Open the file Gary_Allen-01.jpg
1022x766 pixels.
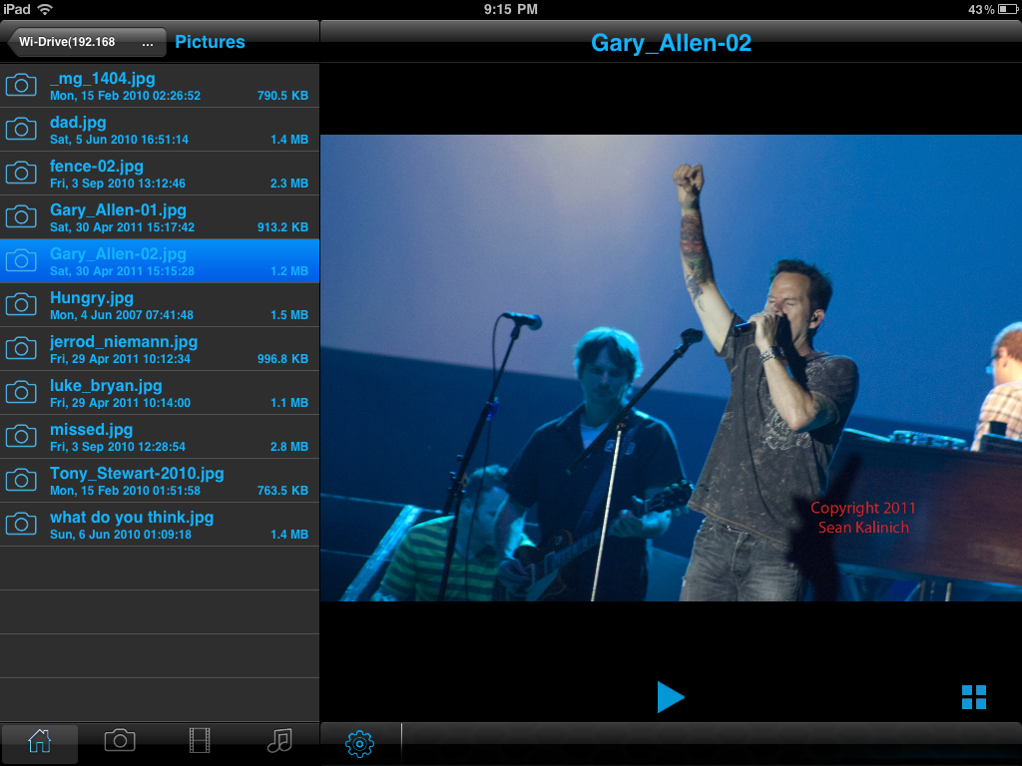tap(160, 216)
